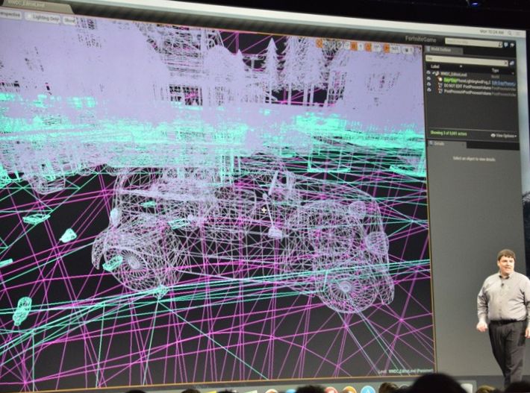Toggle grid snapping in the viewport toolbar
Screen dimensions: 530x393
(354, 46)
